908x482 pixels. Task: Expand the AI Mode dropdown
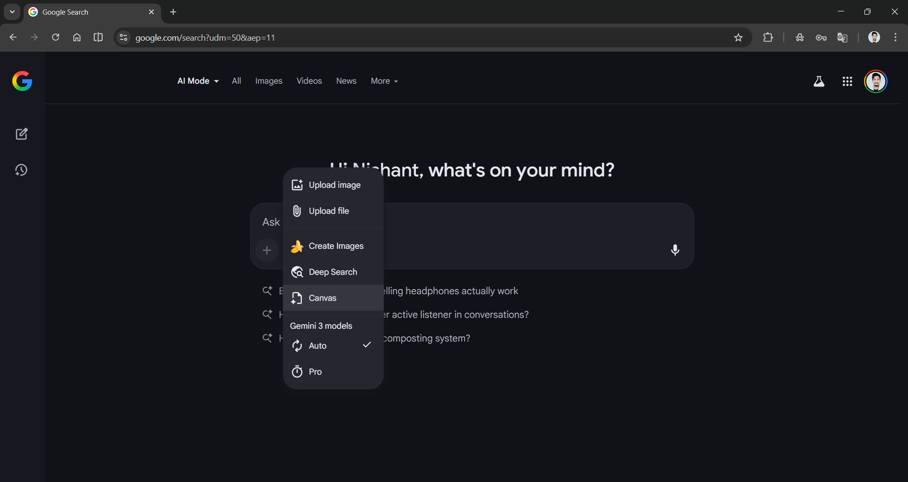coord(197,81)
